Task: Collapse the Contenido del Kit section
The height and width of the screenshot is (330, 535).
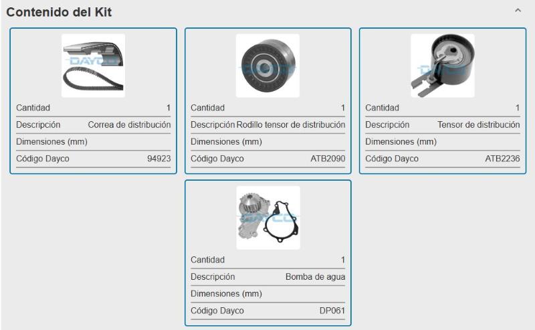Action: coord(518,11)
